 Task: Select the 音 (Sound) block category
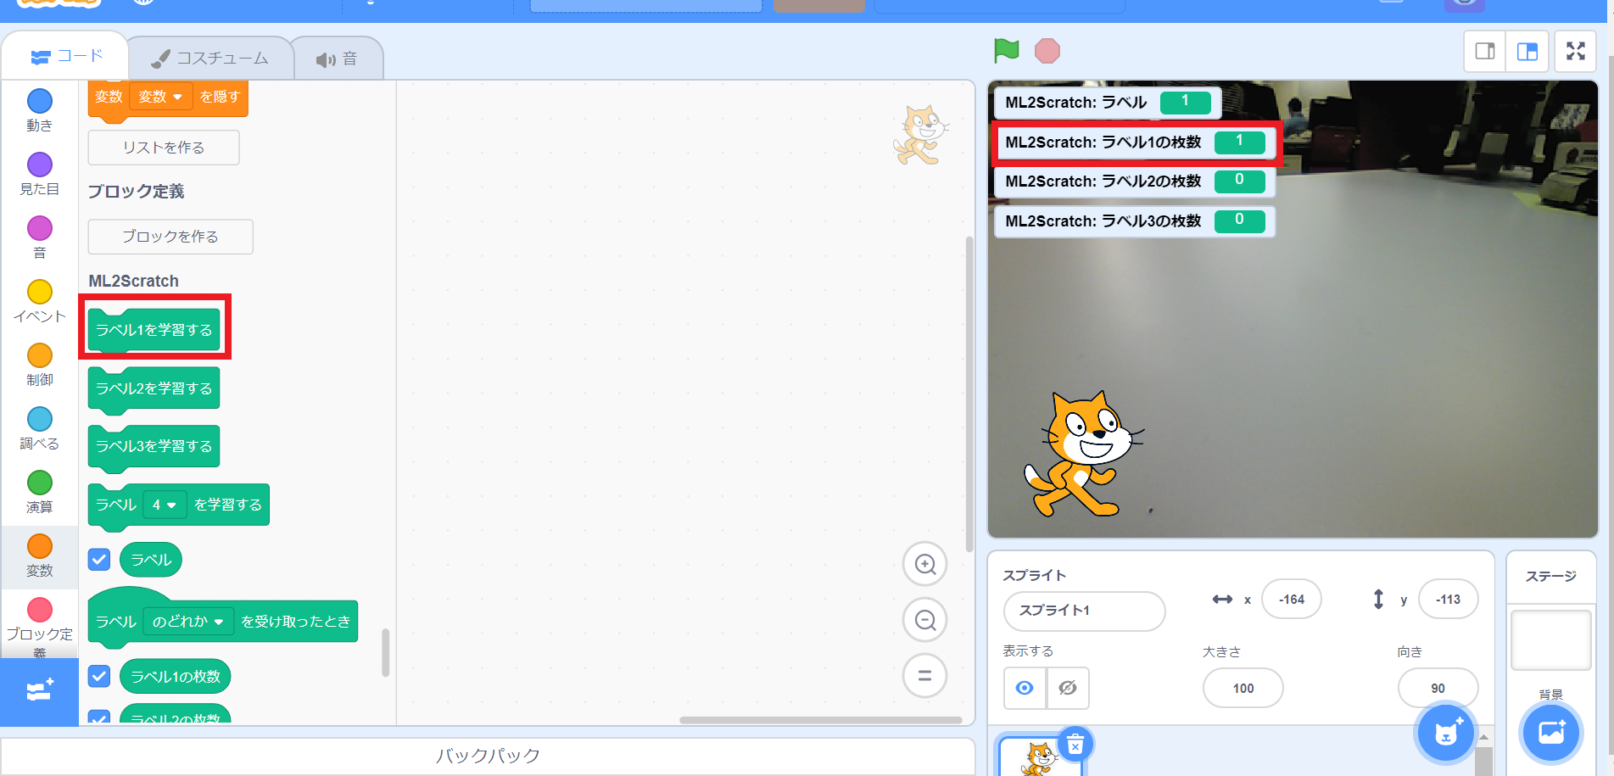40,238
